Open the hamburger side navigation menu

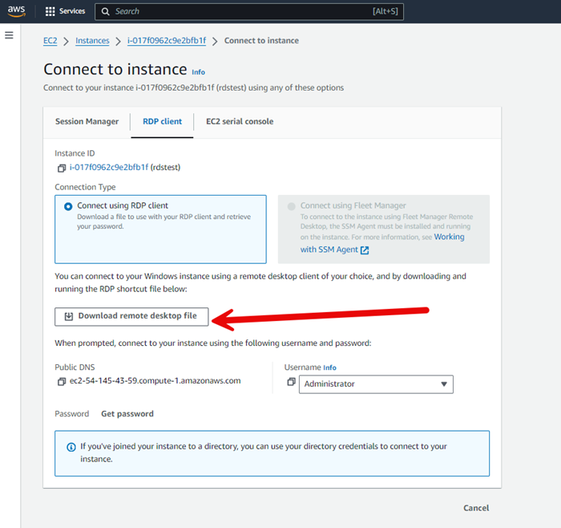9,35
